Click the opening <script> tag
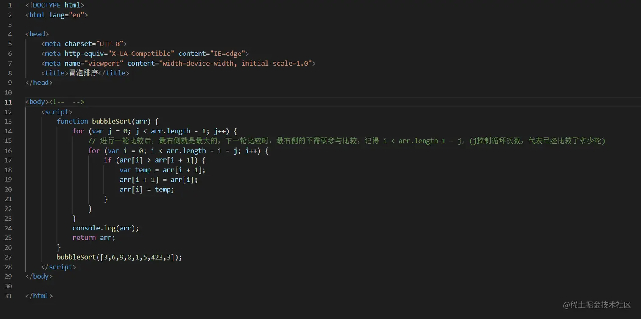 pos(57,112)
